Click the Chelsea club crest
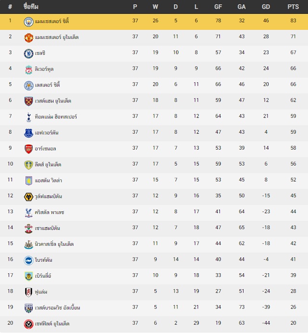Screen dimensions: 308x333 coord(28,54)
